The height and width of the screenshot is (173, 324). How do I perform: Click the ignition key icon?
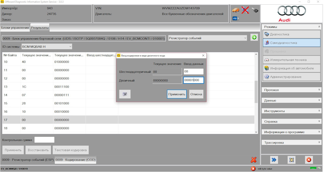[255, 10]
